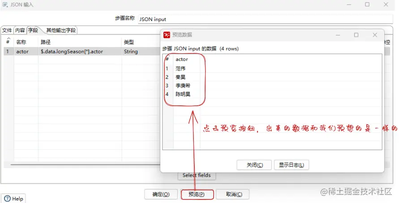Click the Help button
Screen dimensions: 399x203
14,199
